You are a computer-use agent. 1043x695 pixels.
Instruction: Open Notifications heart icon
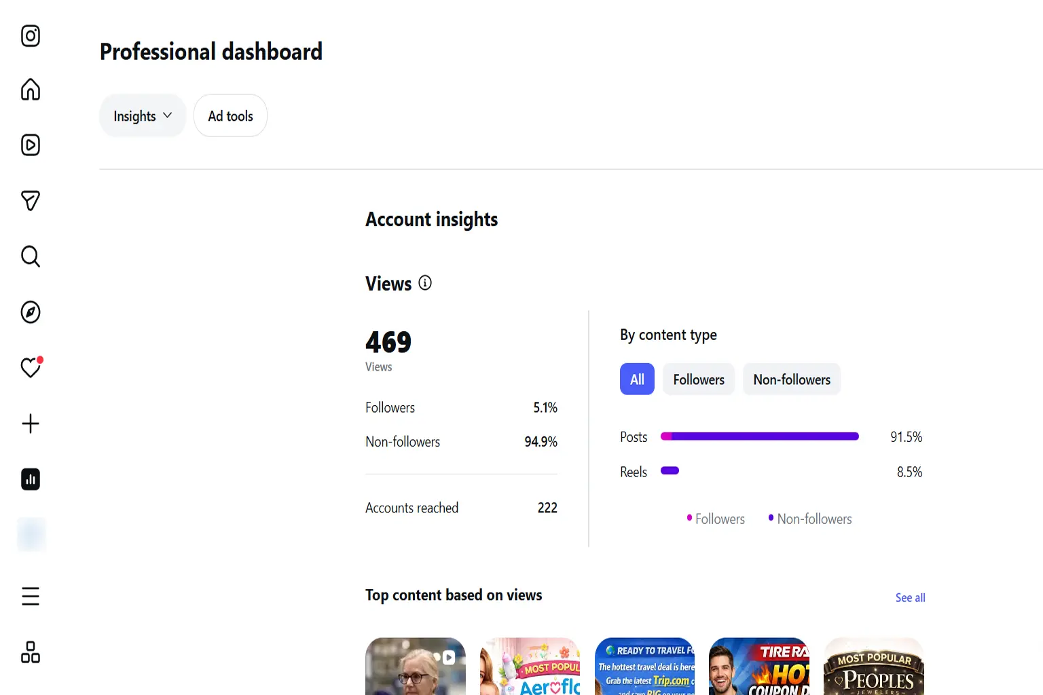[31, 368]
